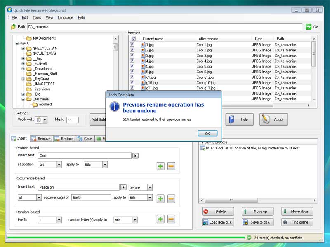Open the About dialog button
The height and width of the screenshot is (247, 330).
point(273,119)
